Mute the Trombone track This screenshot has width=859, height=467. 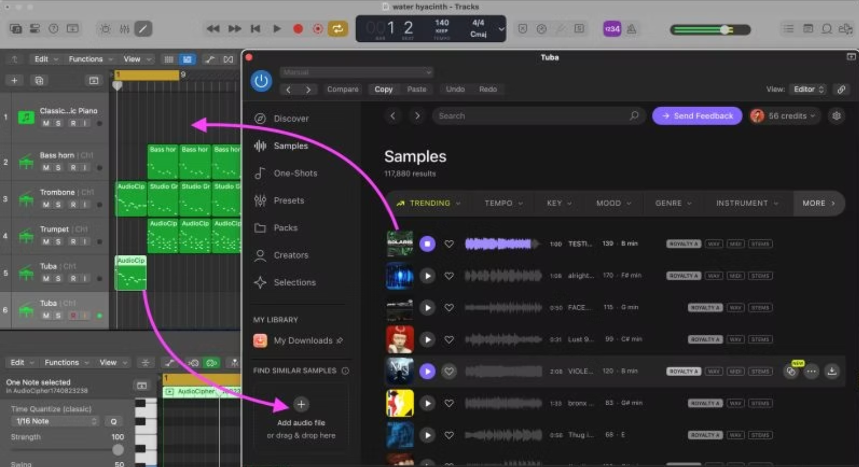(46, 205)
